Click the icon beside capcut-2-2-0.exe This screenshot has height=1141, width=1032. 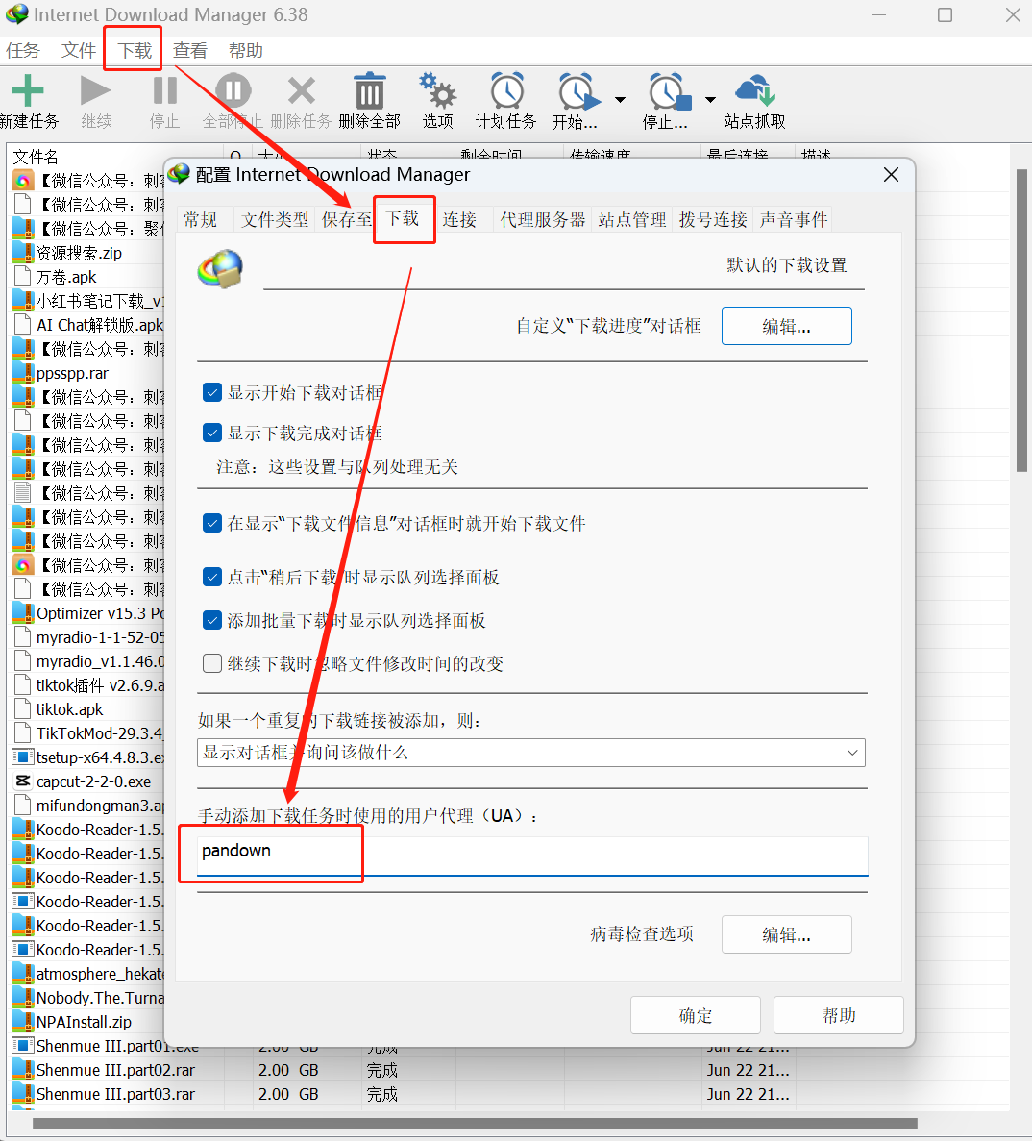[x=23, y=781]
